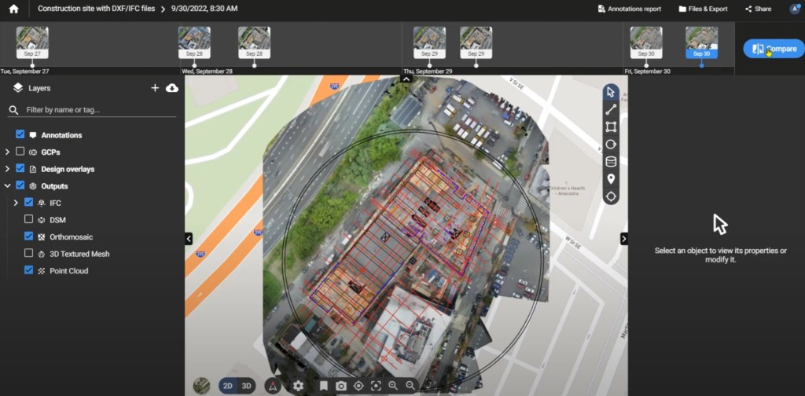Pick the circle drawing tool
Viewport: 805px width, 396px height.
pos(611,145)
